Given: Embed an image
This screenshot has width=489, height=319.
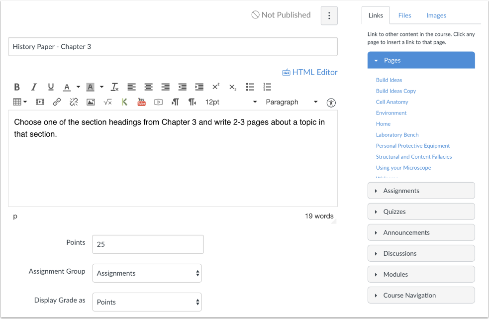Looking at the screenshot, I should point(91,102).
